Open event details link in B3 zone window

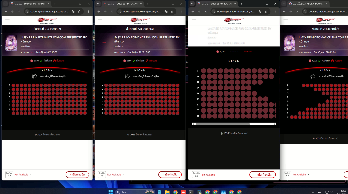coord(304,46)
